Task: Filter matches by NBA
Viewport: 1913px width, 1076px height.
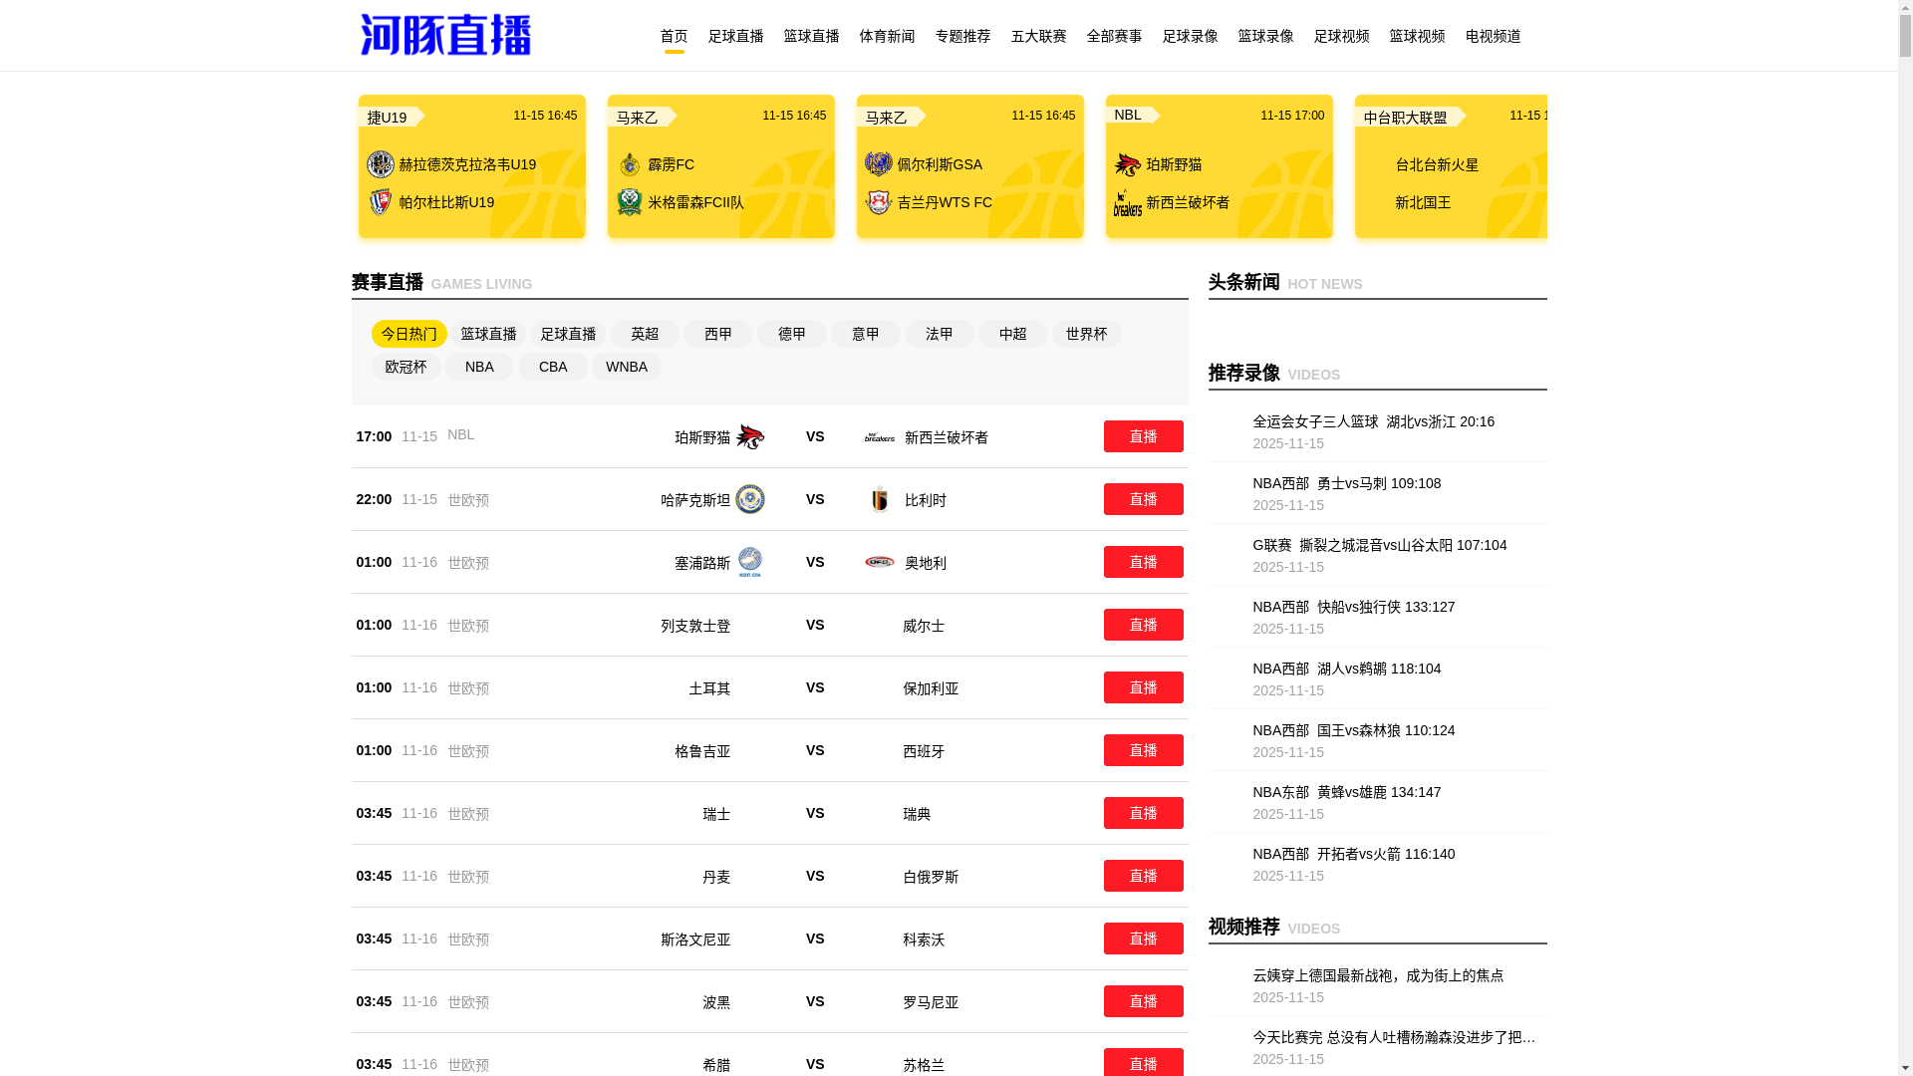Action: [x=479, y=367]
